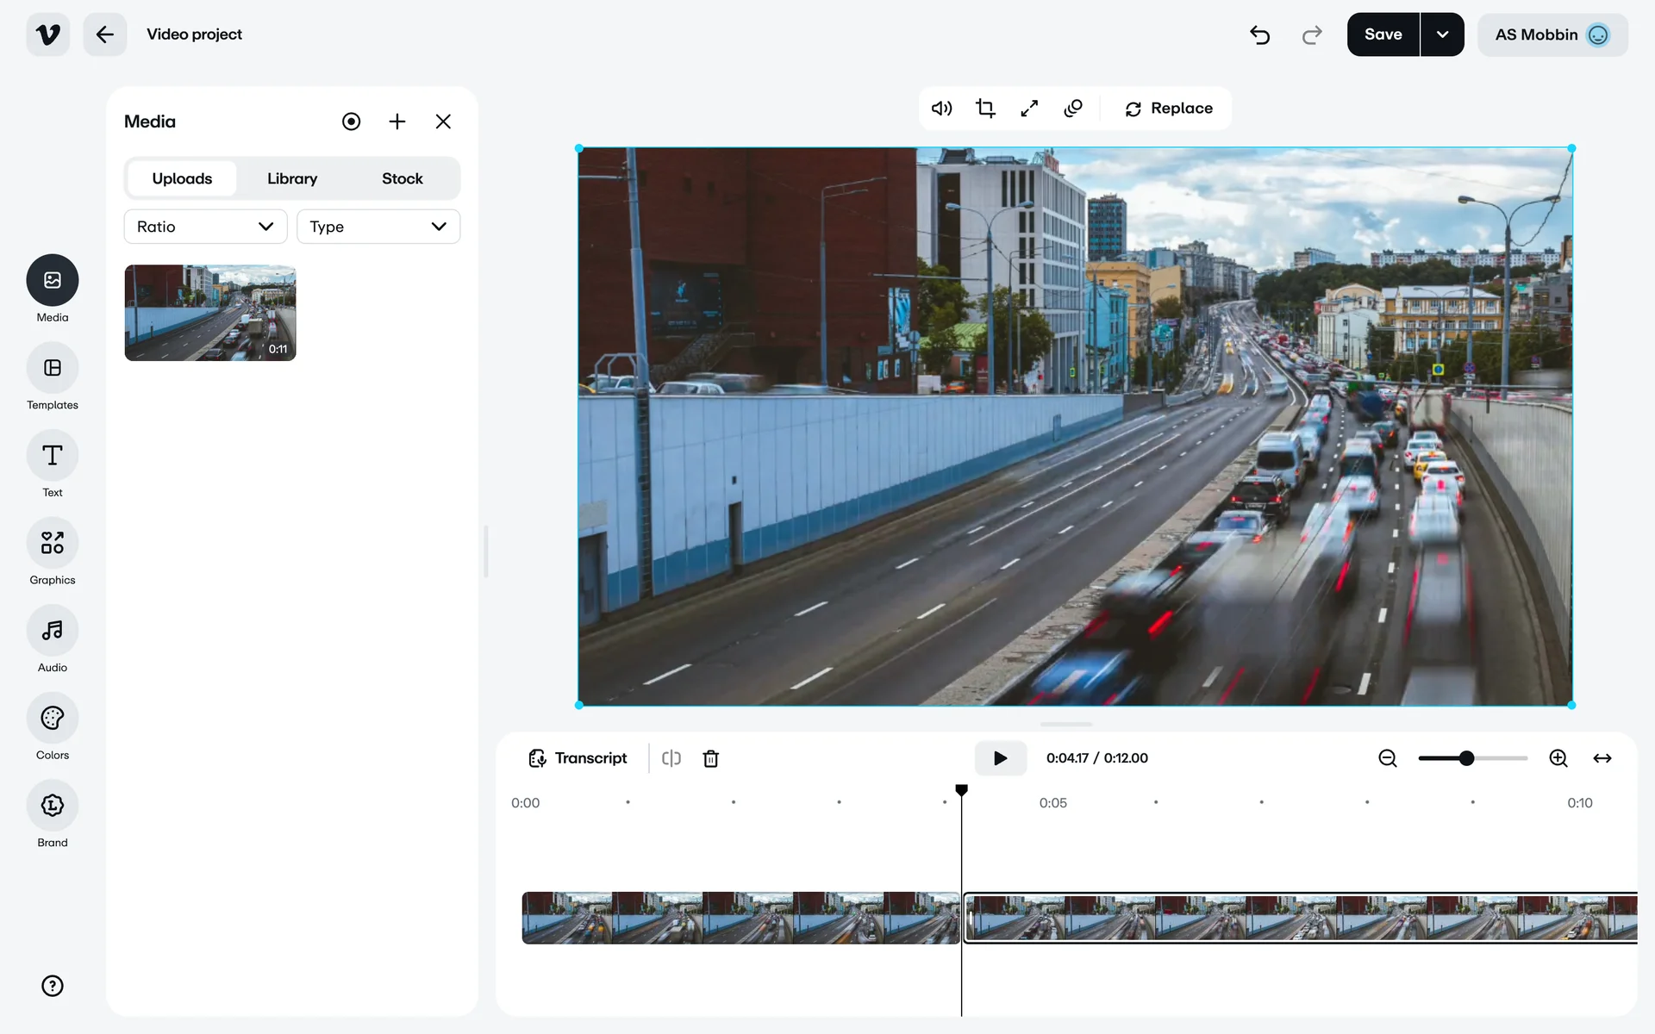Expand the Ratio filter dropdown
The height and width of the screenshot is (1034, 1655).
[x=205, y=227]
